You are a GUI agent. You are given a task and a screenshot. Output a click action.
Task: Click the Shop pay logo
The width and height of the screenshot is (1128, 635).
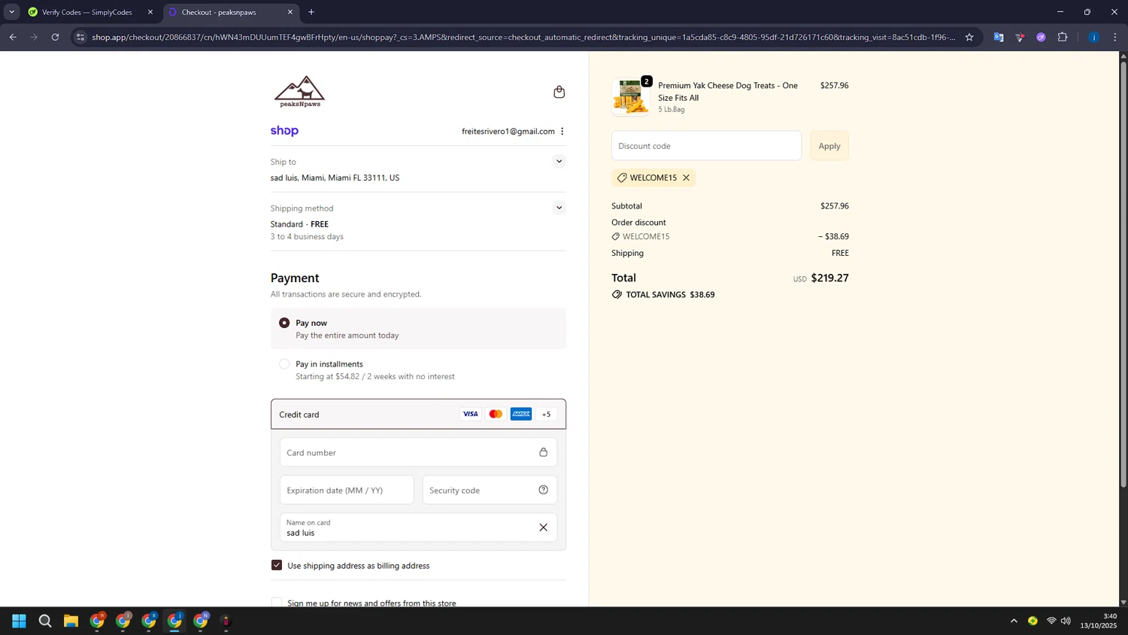click(x=284, y=131)
